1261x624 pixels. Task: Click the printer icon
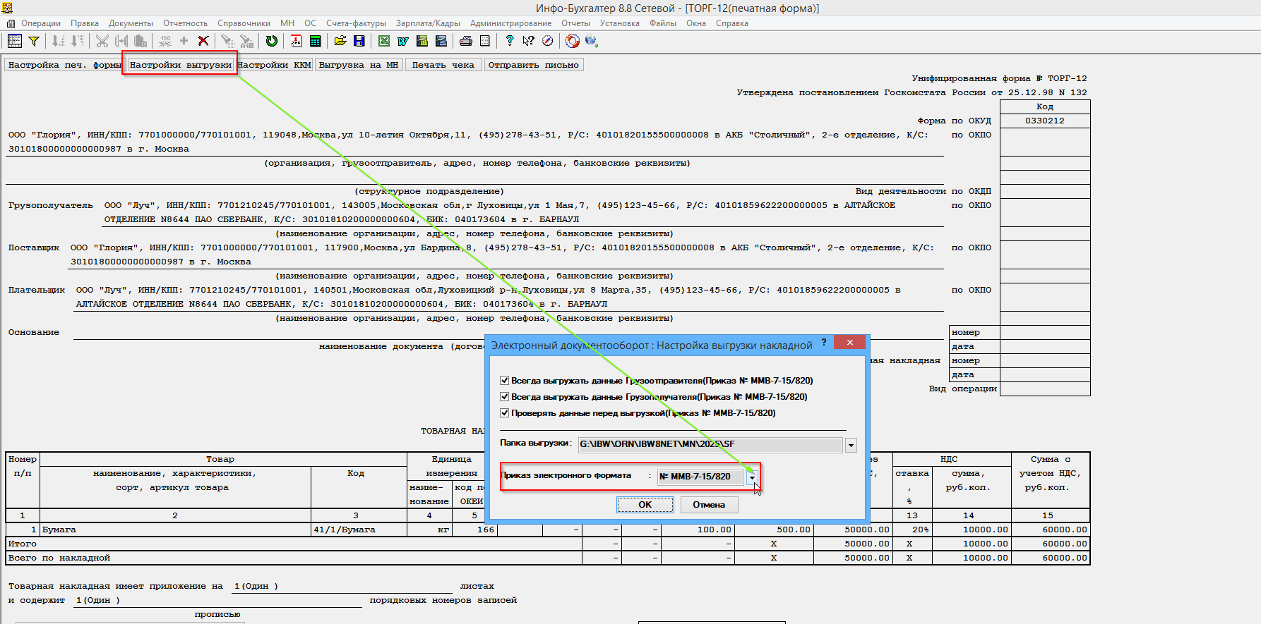(466, 41)
